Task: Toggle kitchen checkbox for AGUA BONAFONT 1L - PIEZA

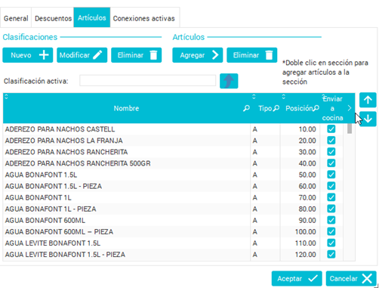Action: coord(331,209)
